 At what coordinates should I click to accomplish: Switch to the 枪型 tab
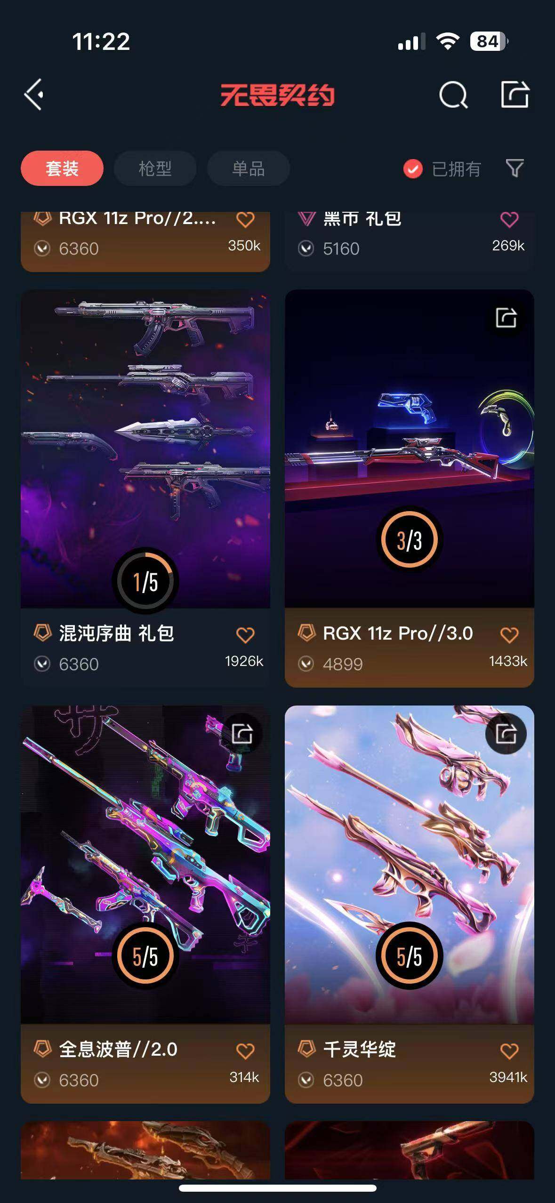tap(155, 168)
